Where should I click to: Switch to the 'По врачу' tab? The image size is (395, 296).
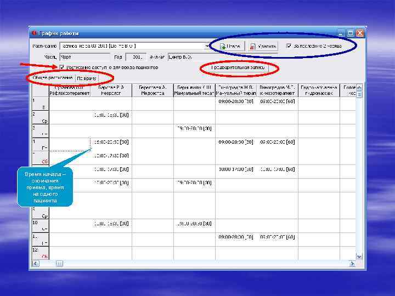[x=87, y=78]
